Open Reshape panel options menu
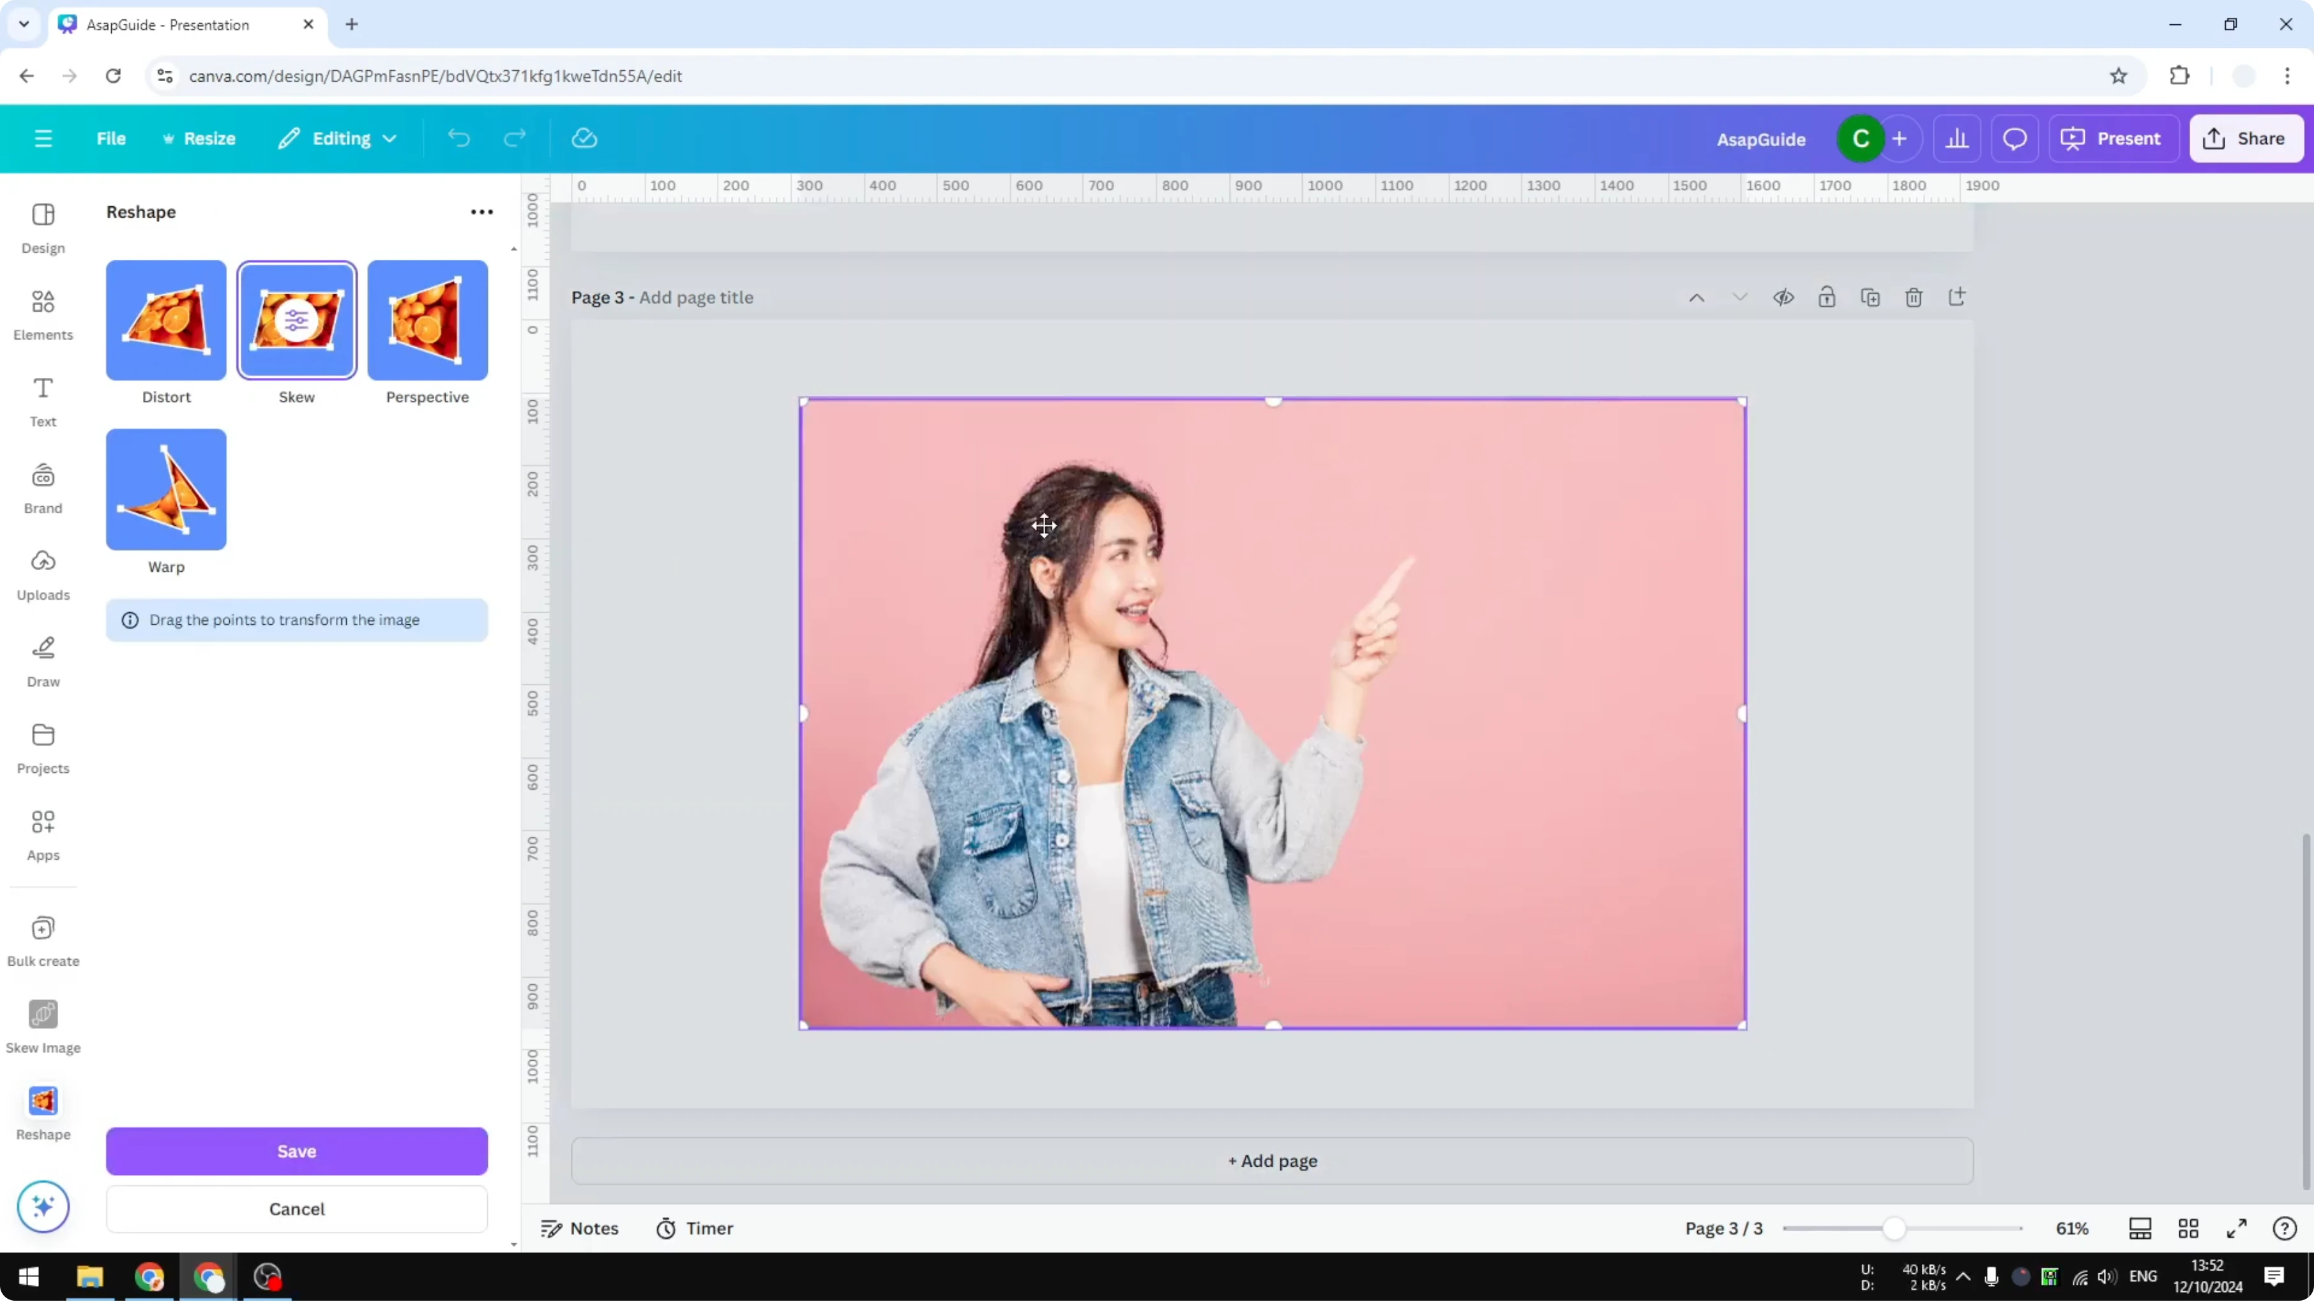The image size is (2314, 1302). coord(481,212)
